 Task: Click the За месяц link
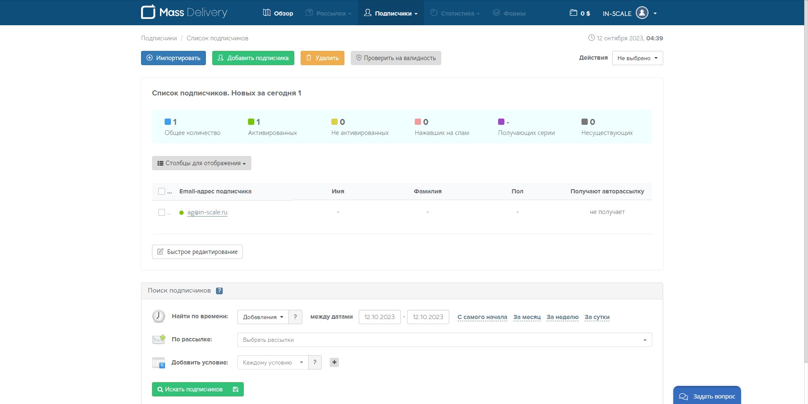[527, 317]
